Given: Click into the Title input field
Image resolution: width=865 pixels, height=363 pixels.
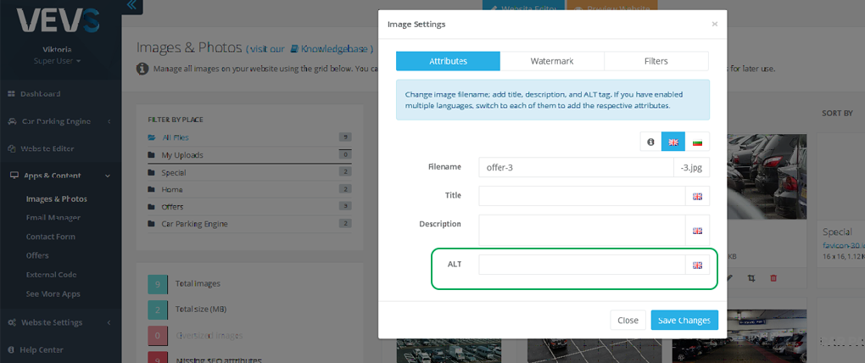Looking at the screenshot, I should tap(582, 196).
